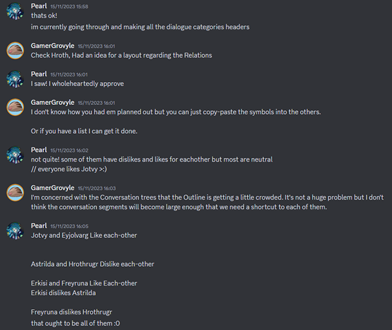The width and height of the screenshot is (392, 330).
Task: Click GamerGrovyle's avatar next to the Conversation trees message
Action: click(15, 192)
